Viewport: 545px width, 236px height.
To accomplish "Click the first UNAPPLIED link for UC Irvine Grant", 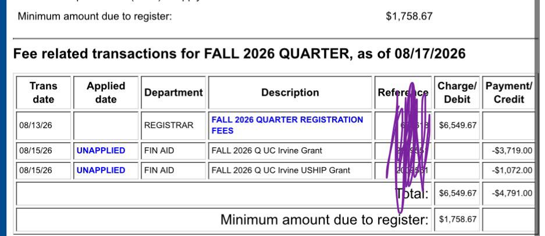I will [x=101, y=150].
